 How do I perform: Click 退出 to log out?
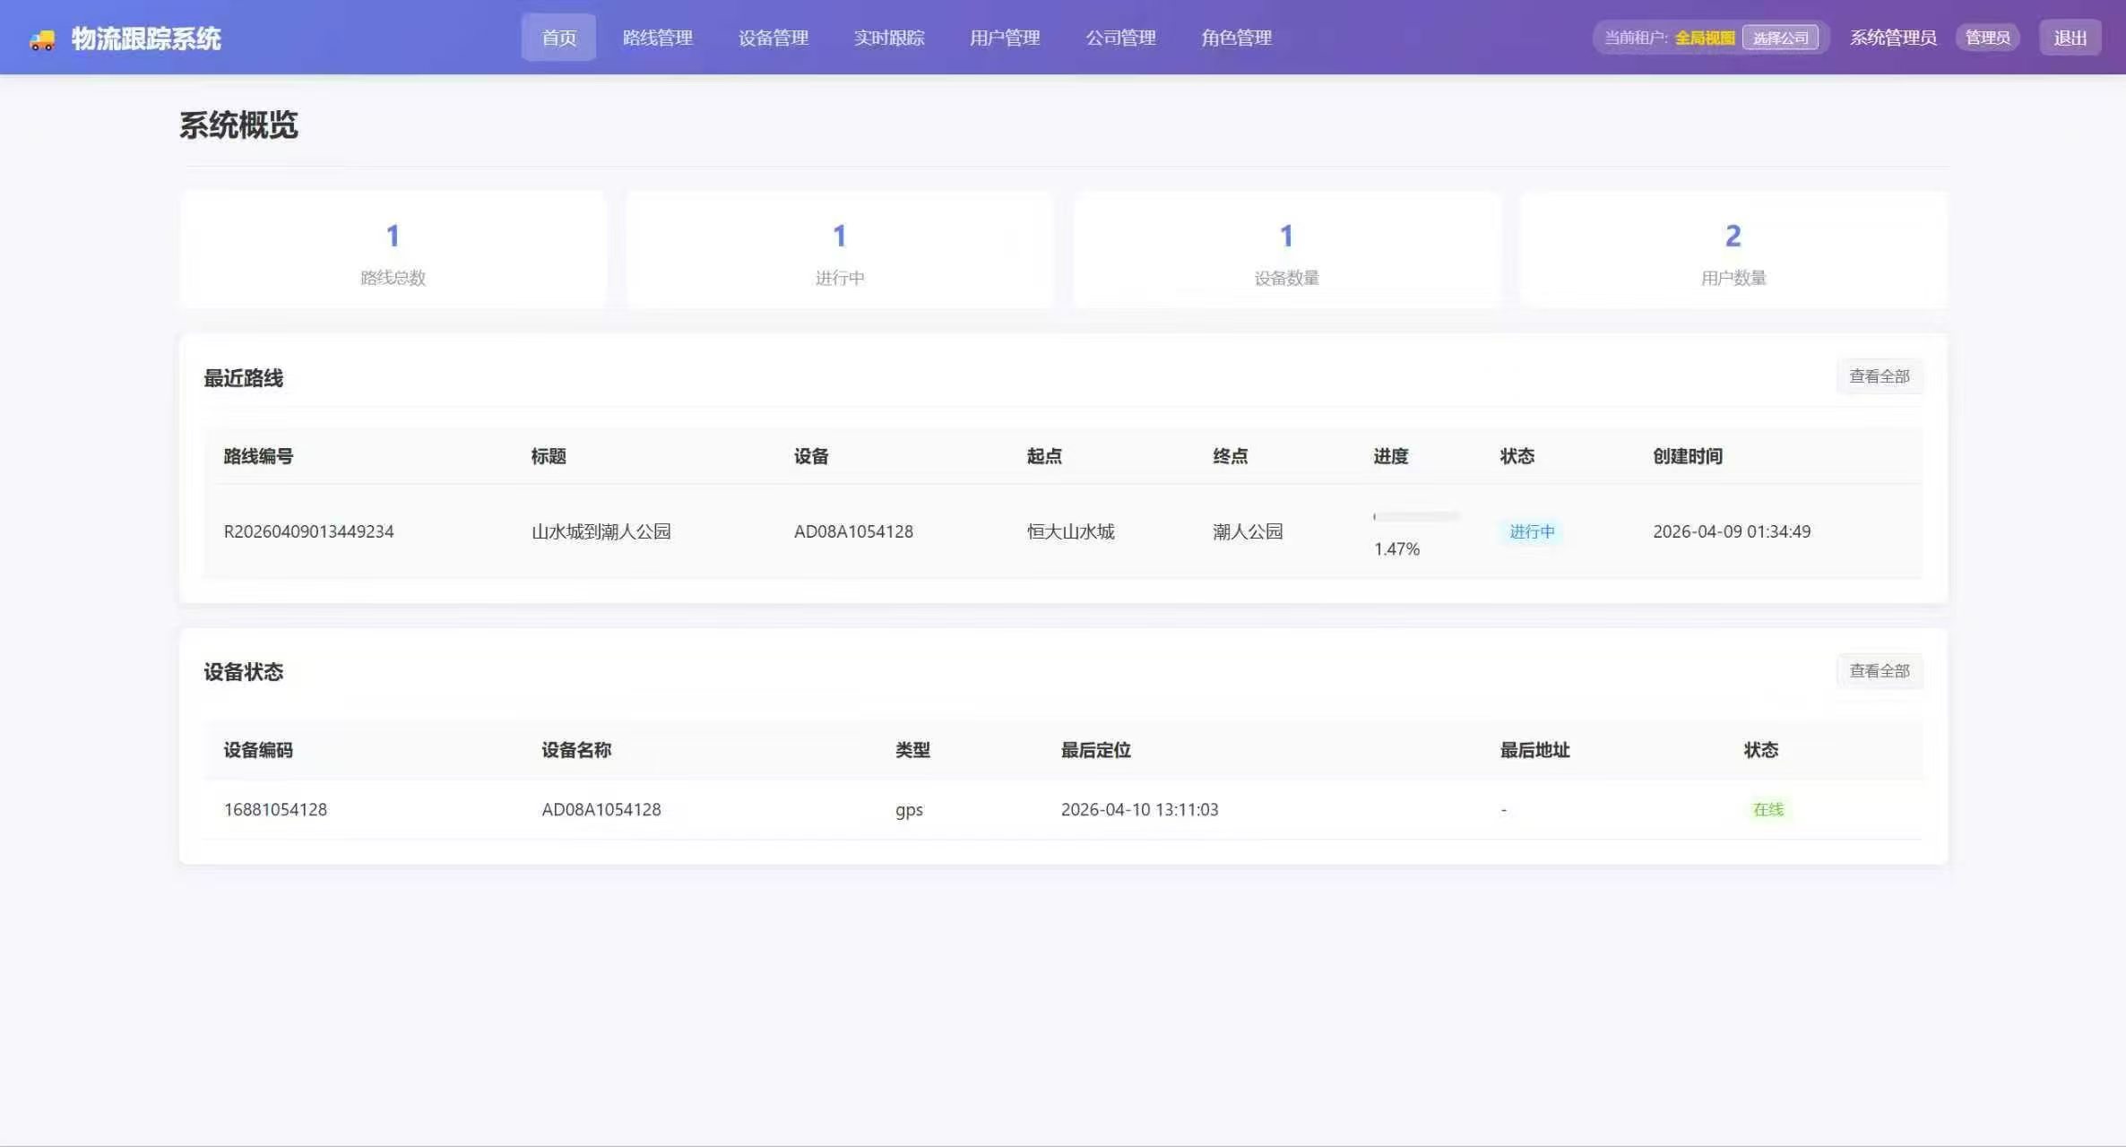point(2070,38)
